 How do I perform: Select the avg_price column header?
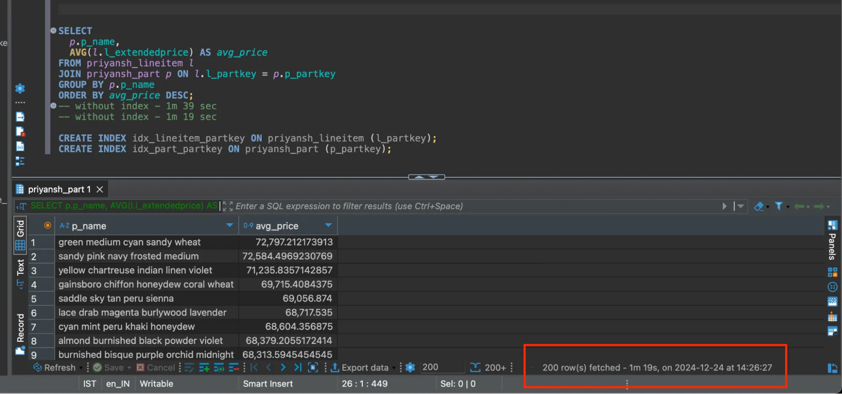[288, 226]
